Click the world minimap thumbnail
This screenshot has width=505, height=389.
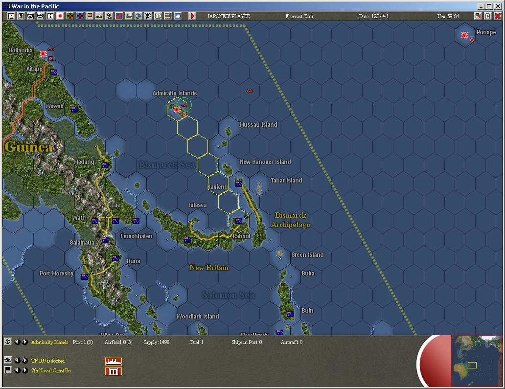tap(476, 361)
